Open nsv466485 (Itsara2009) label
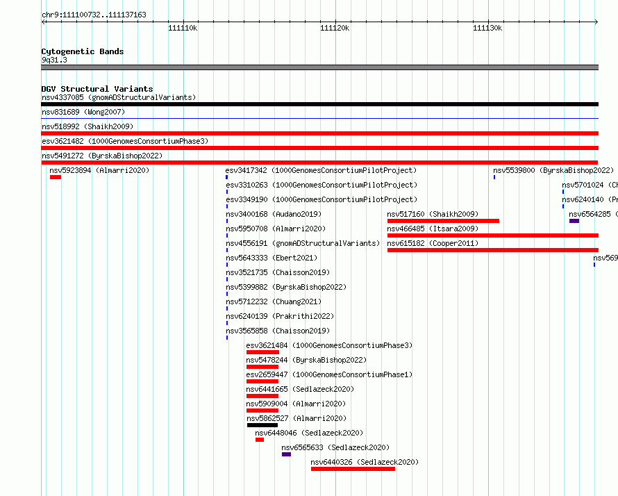Screen dimensions: 618x496 (433, 229)
